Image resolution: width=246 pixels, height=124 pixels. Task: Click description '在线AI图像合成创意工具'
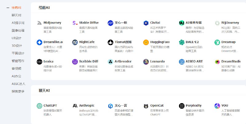(124, 68)
